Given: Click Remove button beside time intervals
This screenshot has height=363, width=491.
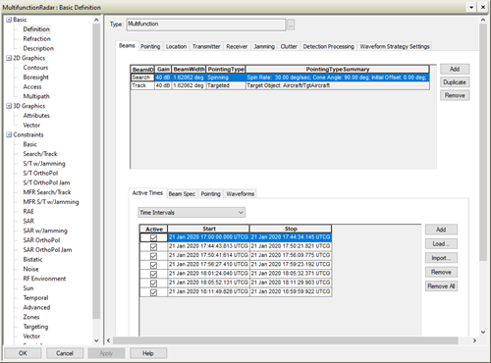Looking at the screenshot, I should [441, 272].
